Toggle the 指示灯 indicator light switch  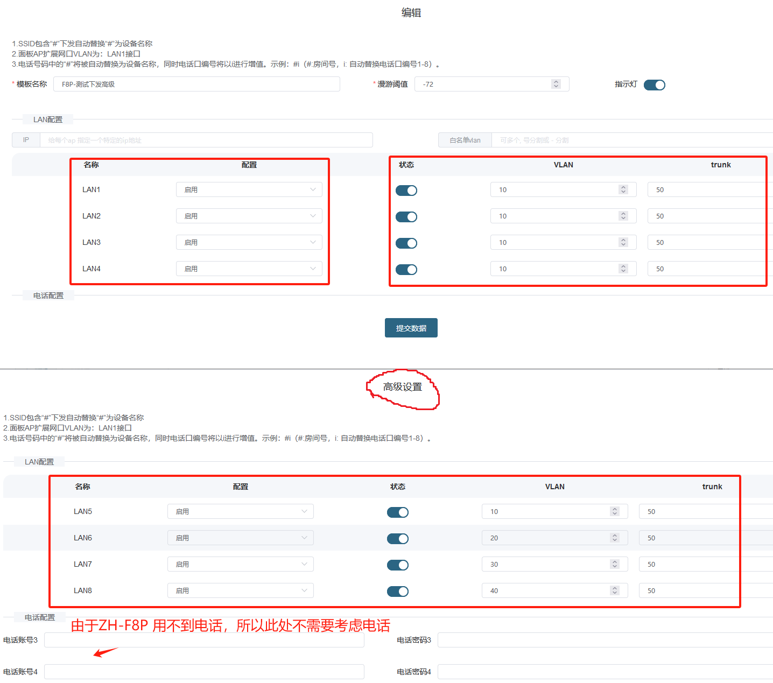(x=654, y=85)
